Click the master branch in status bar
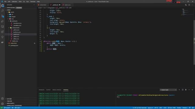 click(x=7, y=108)
